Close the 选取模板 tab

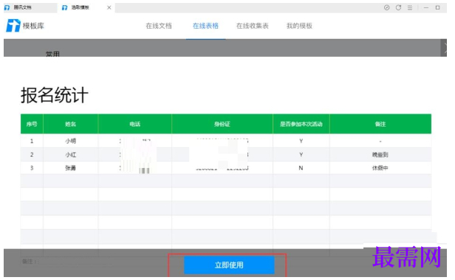tap(109, 7)
